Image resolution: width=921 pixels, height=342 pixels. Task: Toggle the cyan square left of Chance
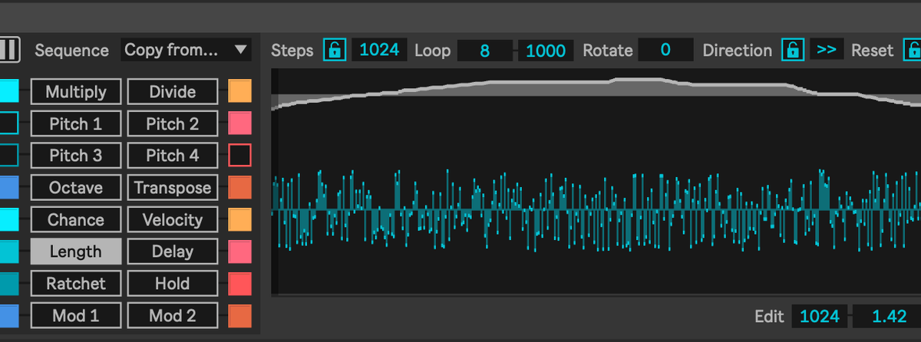click(x=8, y=220)
